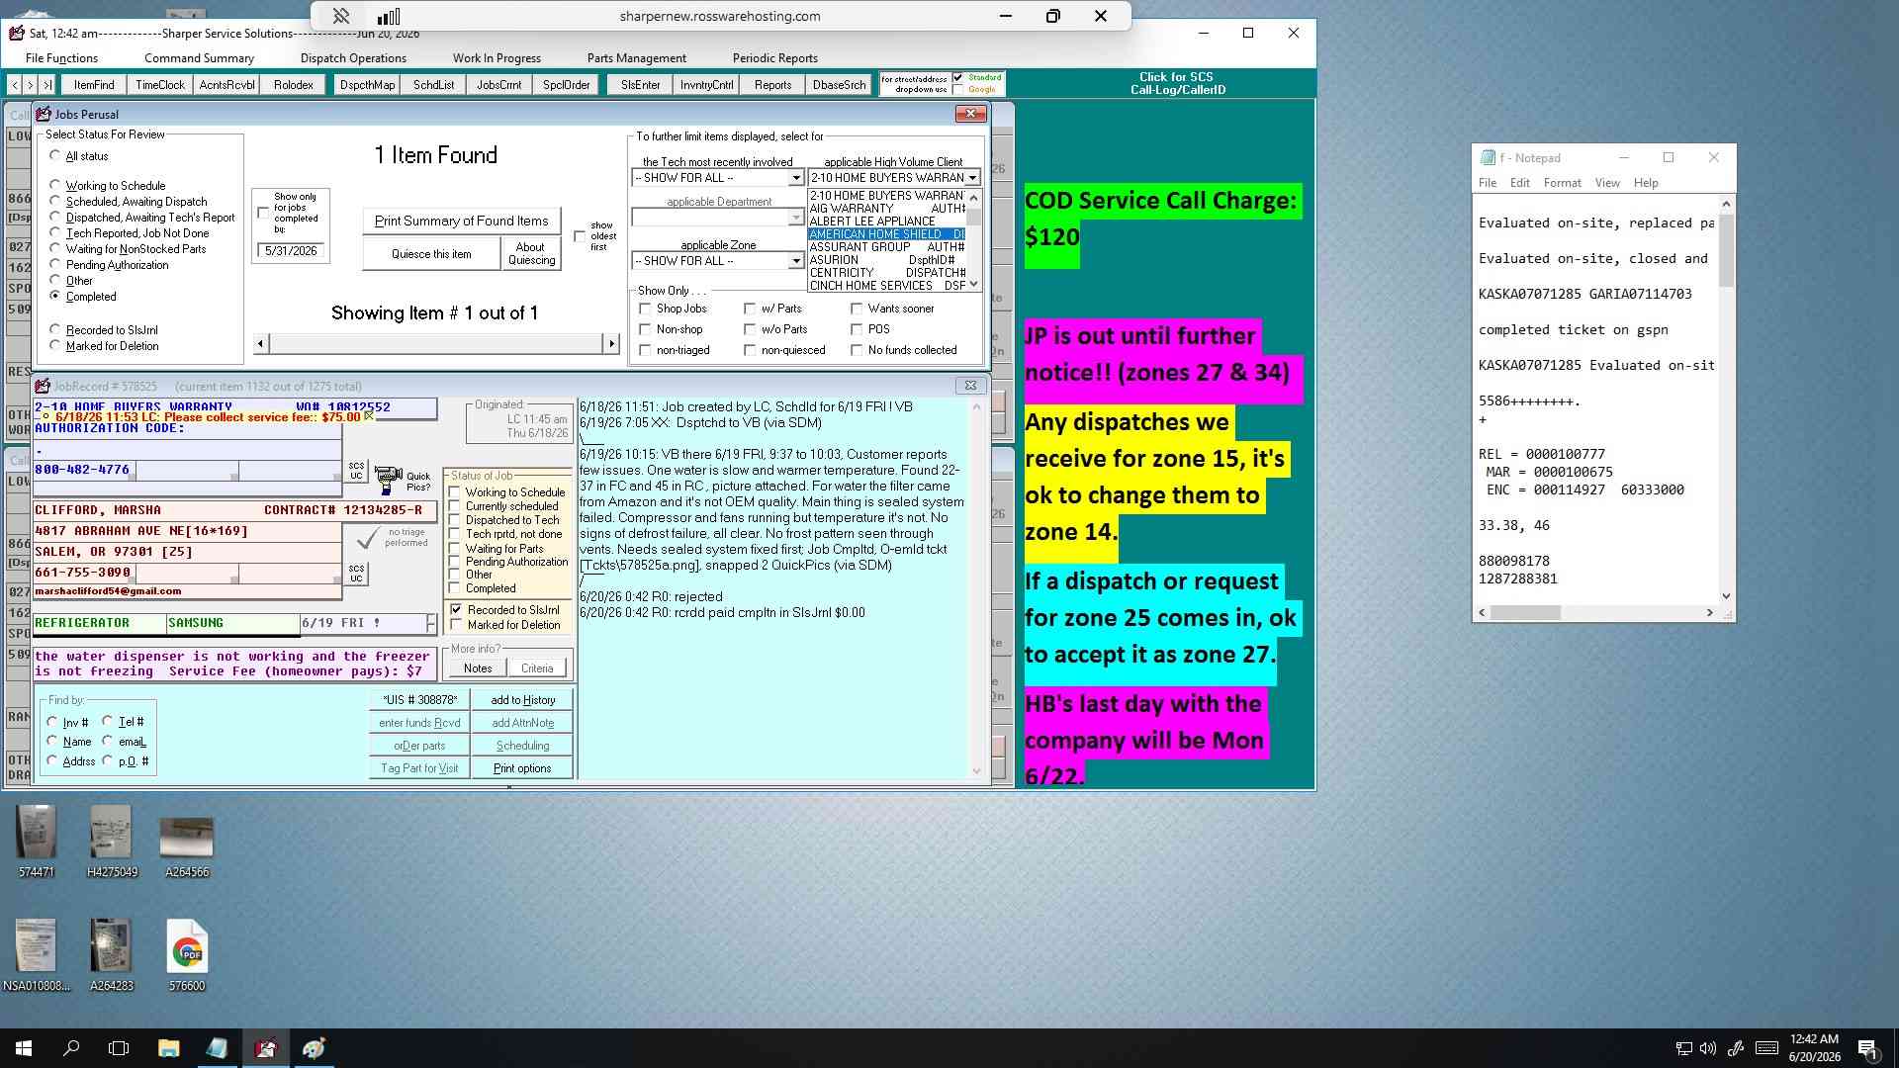This screenshot has width=1899, height=1068.
Task: Click the signal bars icon in remote session bar
Action: click(389, 16)
